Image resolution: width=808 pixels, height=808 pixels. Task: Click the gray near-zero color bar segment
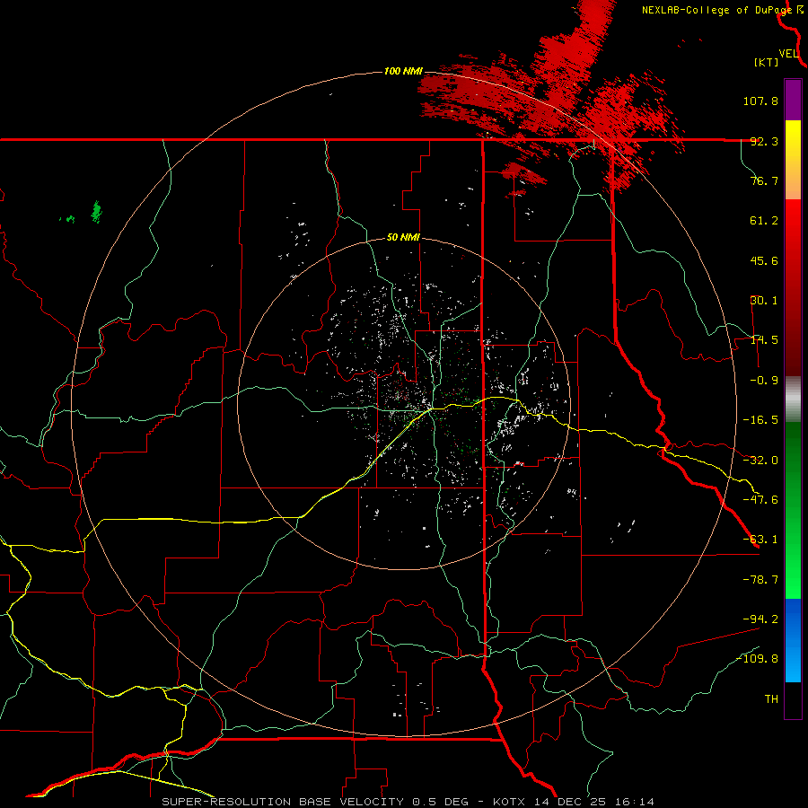point(793,399)
